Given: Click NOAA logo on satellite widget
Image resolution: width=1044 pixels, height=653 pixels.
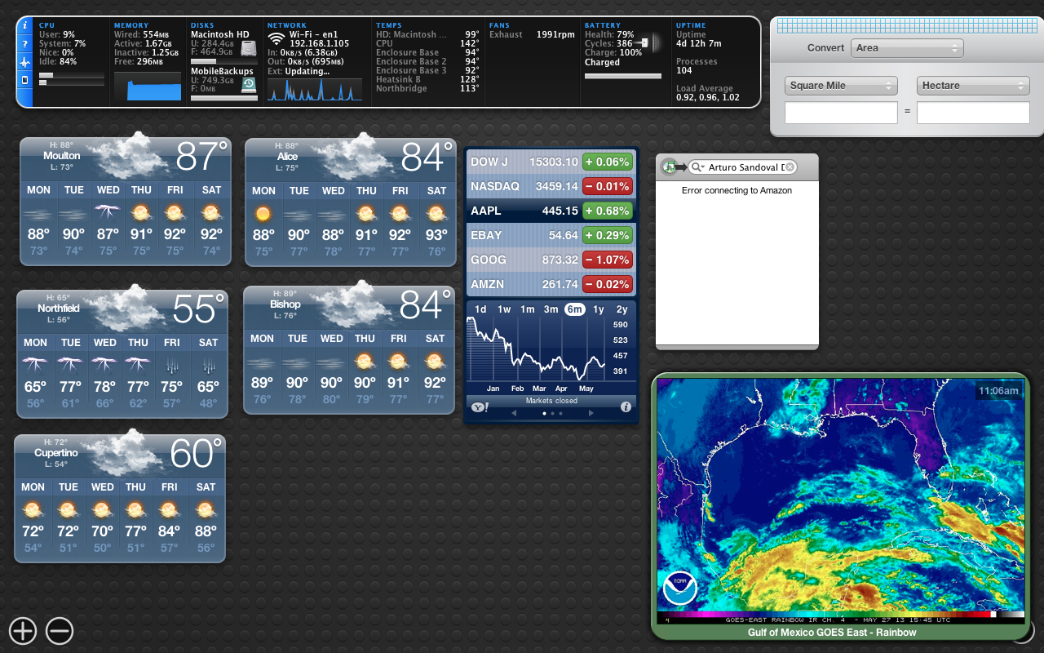Looking at the screenshot, I should pos(680,588).
